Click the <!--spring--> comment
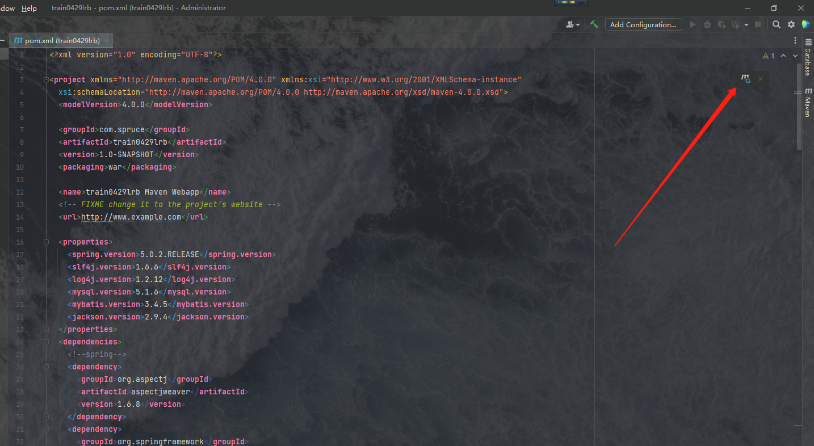This screenshot has width=814, height=446. [97, 354]
